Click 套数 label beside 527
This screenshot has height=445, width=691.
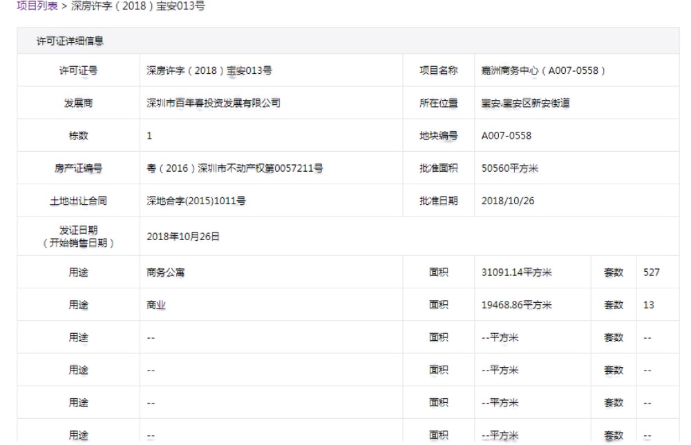614,273
